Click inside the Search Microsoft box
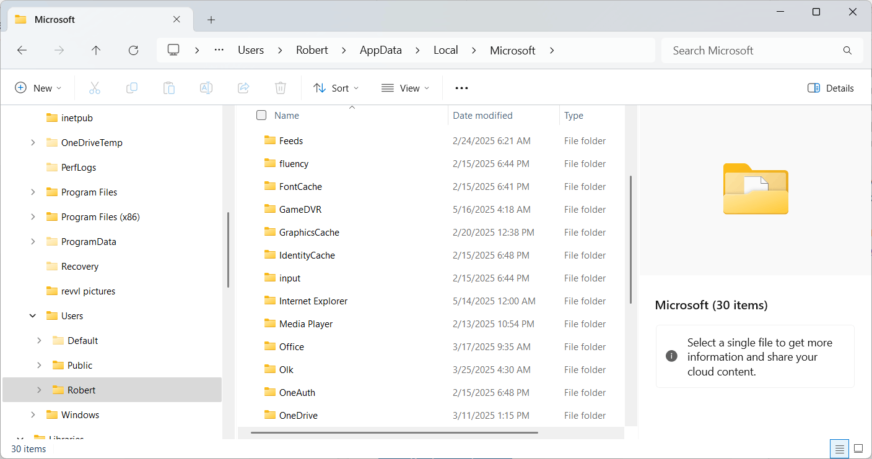The image size is (872, 459). pos(743,50)
